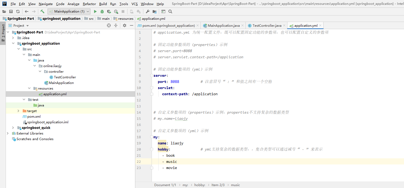Collapse all nodes in Project panel
Screen dimensions: 404x188
[x=116, y=25]
